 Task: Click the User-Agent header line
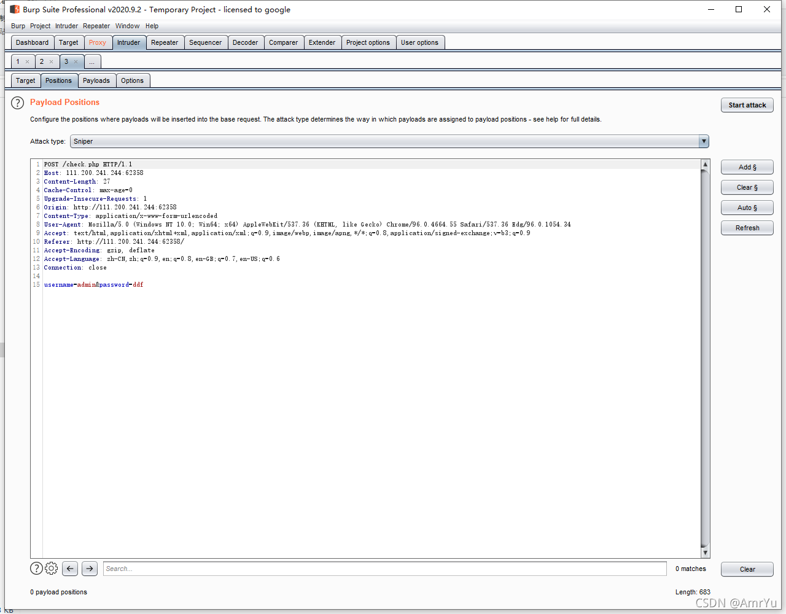[x=307, y=225]
